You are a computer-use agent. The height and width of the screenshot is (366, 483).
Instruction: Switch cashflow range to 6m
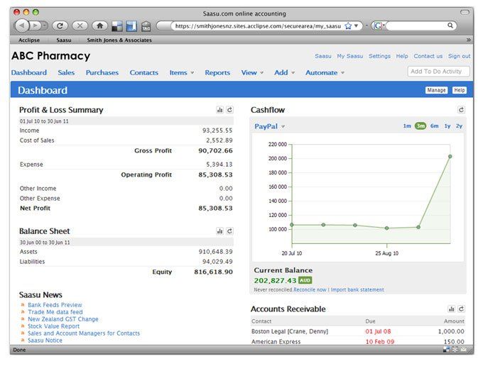click(434, 126)
